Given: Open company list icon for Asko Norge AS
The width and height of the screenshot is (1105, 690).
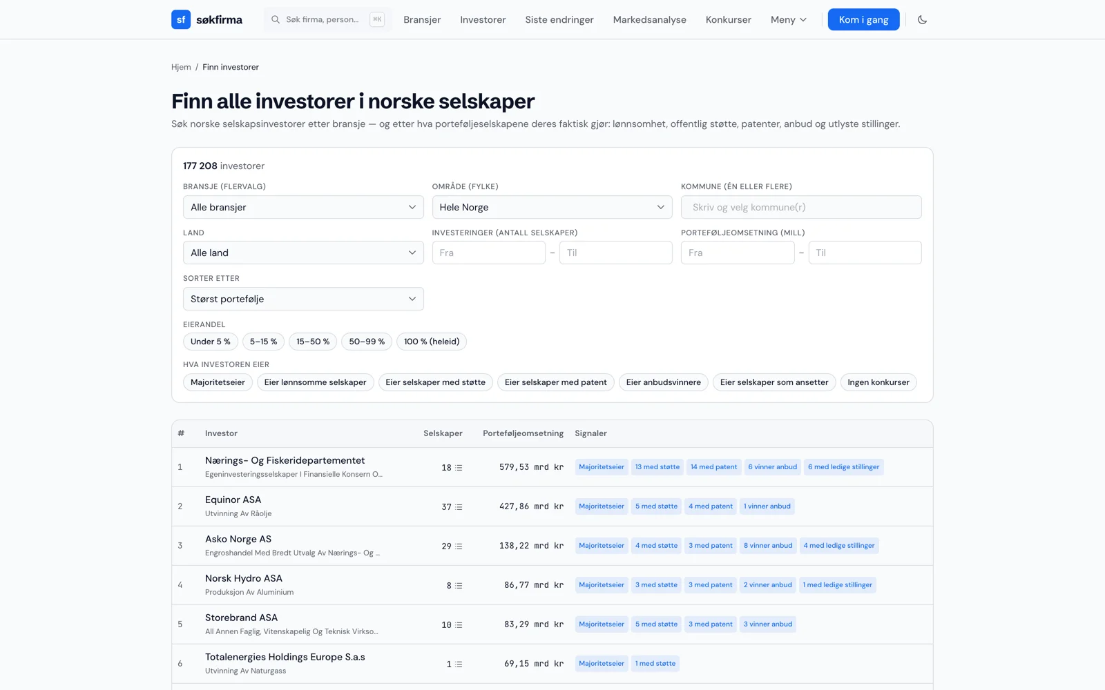Looking at the screenshot, I should [459, 546].
